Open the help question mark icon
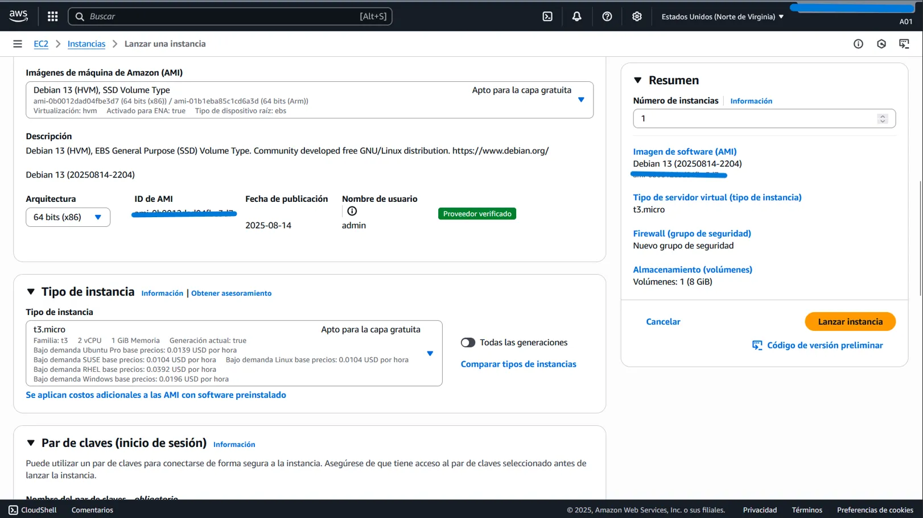This screenshot has width=923, height=518. [x=607, y=16]
